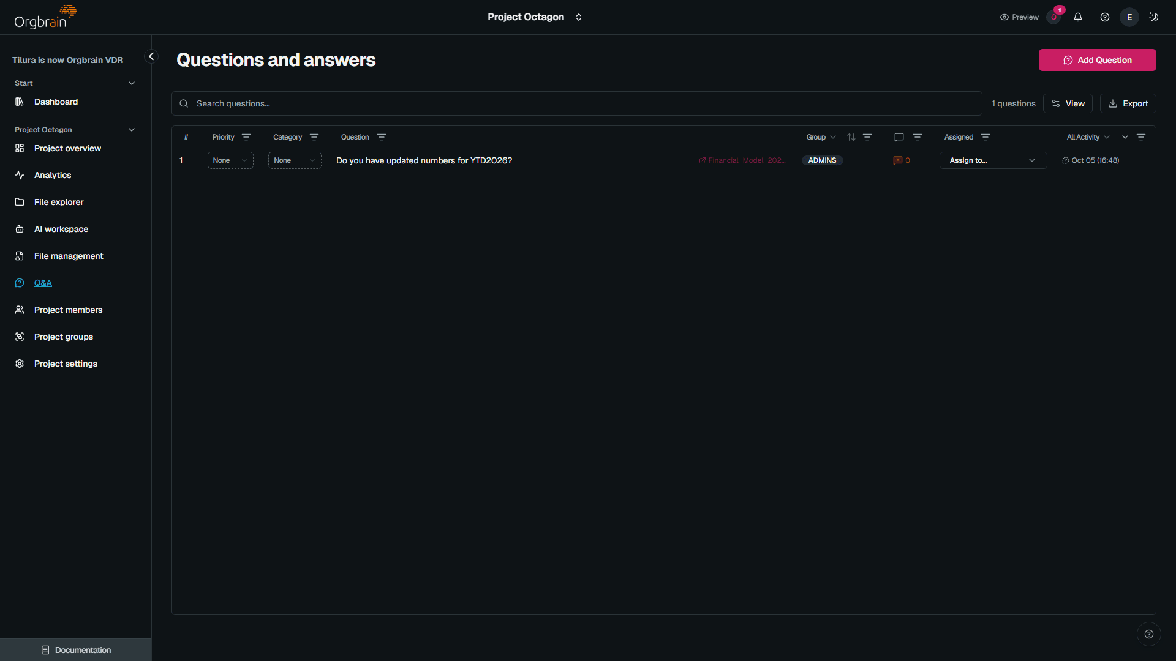Click floating help button at bottom right
The image size is (1176, 661).
point(1149,634)
